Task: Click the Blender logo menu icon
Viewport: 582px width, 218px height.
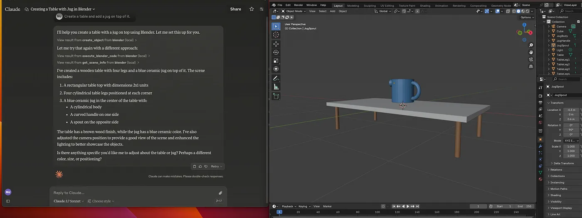Action: click(274, 5)
